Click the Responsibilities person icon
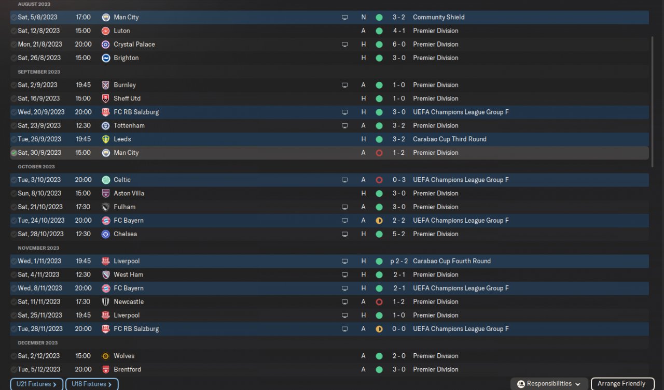This screenshot has width=664, height=390. coord(521,384)
